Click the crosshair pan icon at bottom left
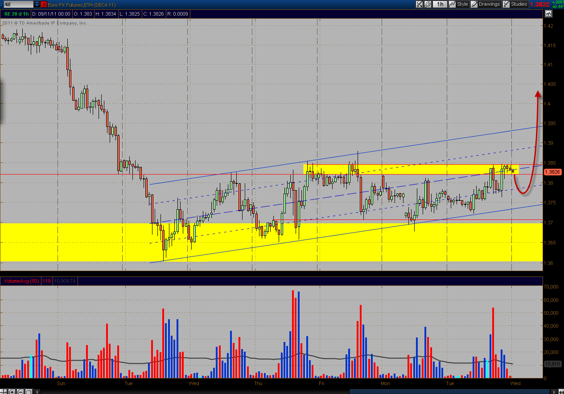The image size is (564, 394). pyautogui.click(x=4, y=392)
